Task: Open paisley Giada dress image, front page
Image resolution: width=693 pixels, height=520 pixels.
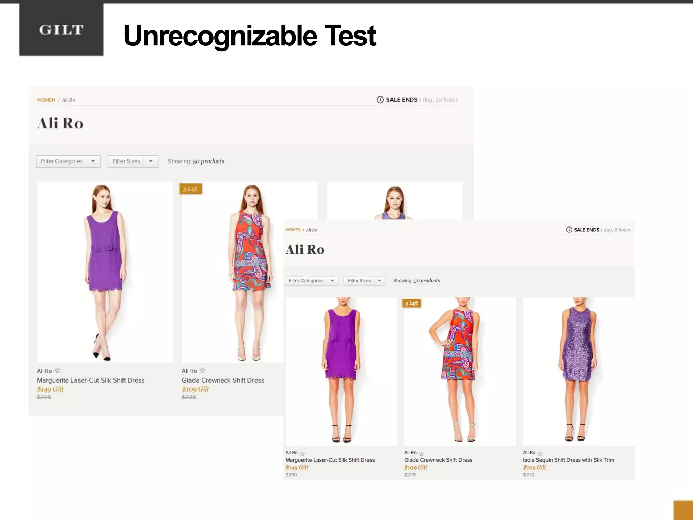Action: 460,371
